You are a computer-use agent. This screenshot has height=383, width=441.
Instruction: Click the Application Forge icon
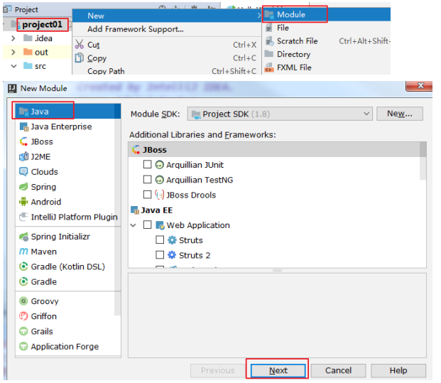click(23, 347)
